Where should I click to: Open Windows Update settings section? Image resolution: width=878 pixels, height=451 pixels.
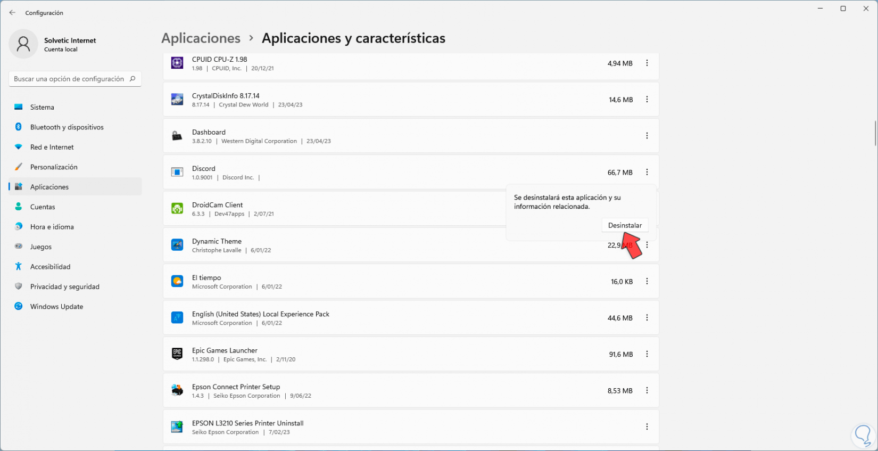point(56,307)
